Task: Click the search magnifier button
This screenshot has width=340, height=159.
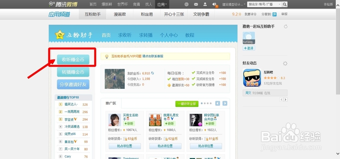Action: [285, 4]
